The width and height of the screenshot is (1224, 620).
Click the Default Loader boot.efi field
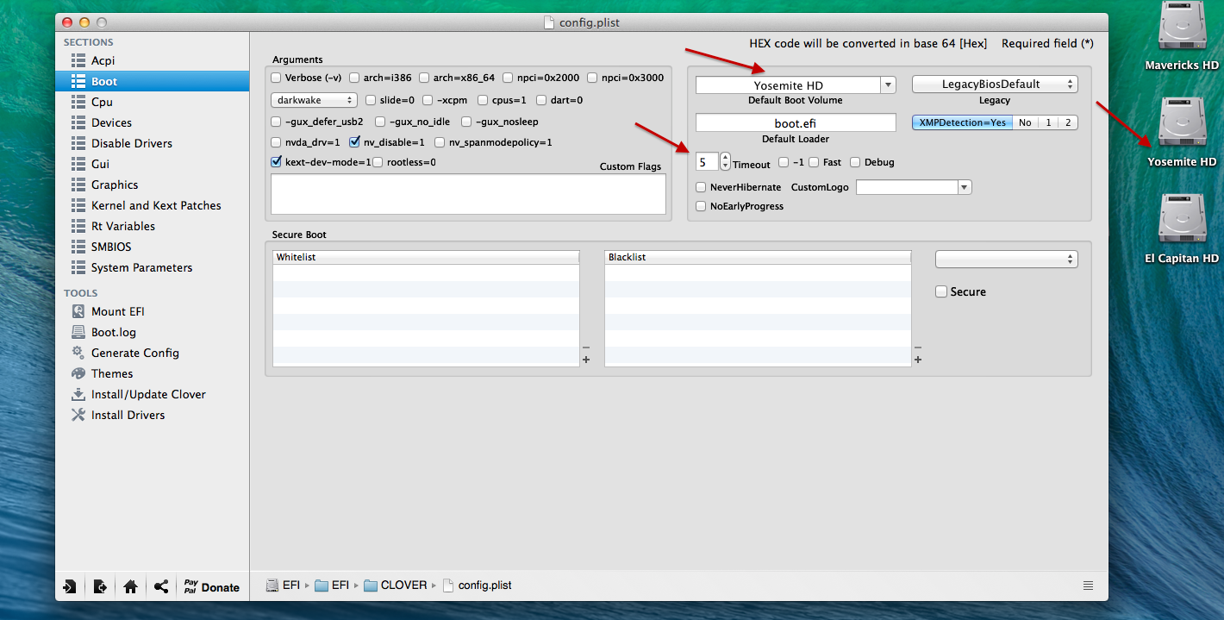point(796,123)
